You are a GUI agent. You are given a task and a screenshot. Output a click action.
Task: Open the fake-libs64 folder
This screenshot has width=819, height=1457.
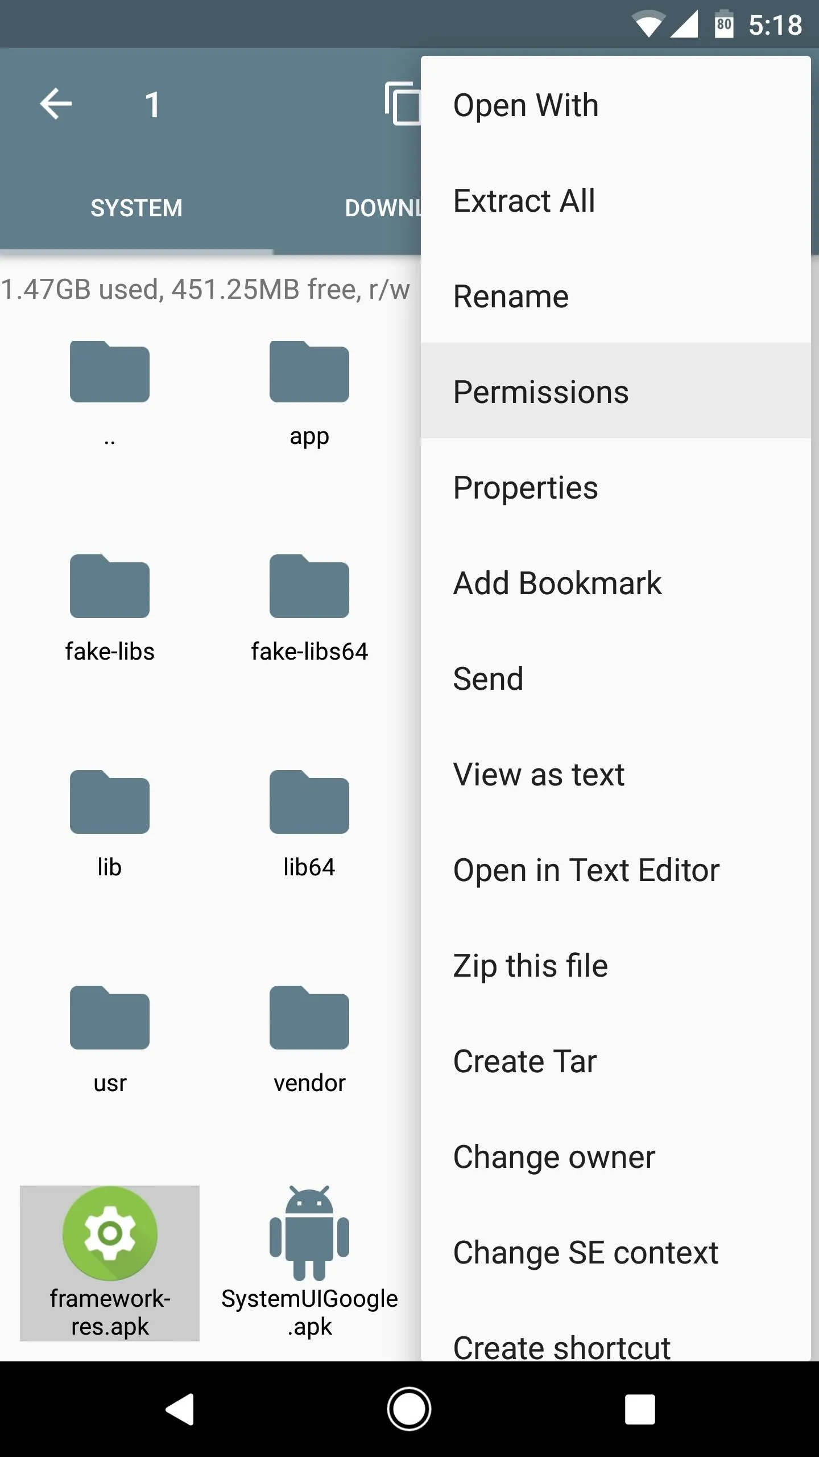pos(309,609)
